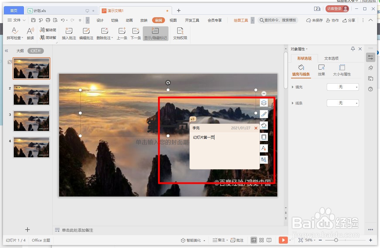Click the zoom slider handle in status bar
Screen dimensions: 380x248
[x=336, y=240]
